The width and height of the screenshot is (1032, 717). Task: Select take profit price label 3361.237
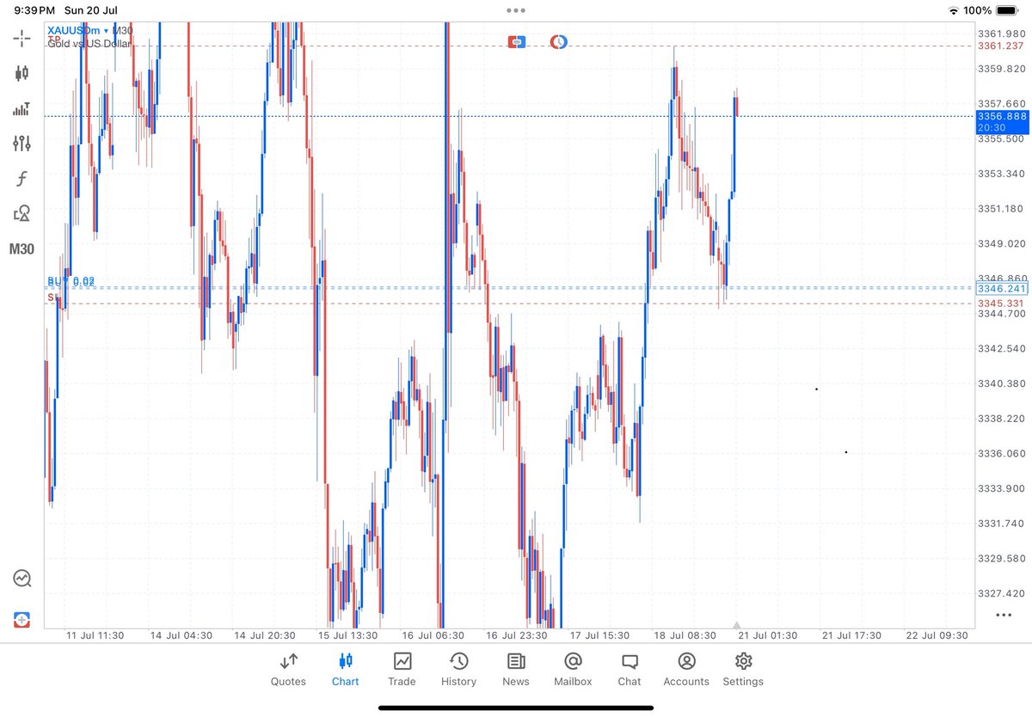tap(1001, 46)
